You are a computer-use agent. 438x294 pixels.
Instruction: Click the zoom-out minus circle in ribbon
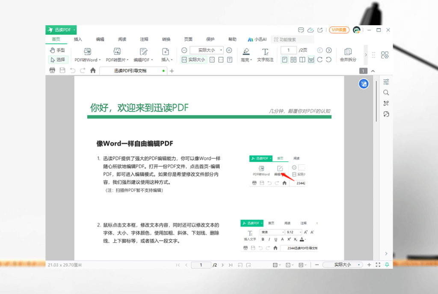click(x=184, y=50)
